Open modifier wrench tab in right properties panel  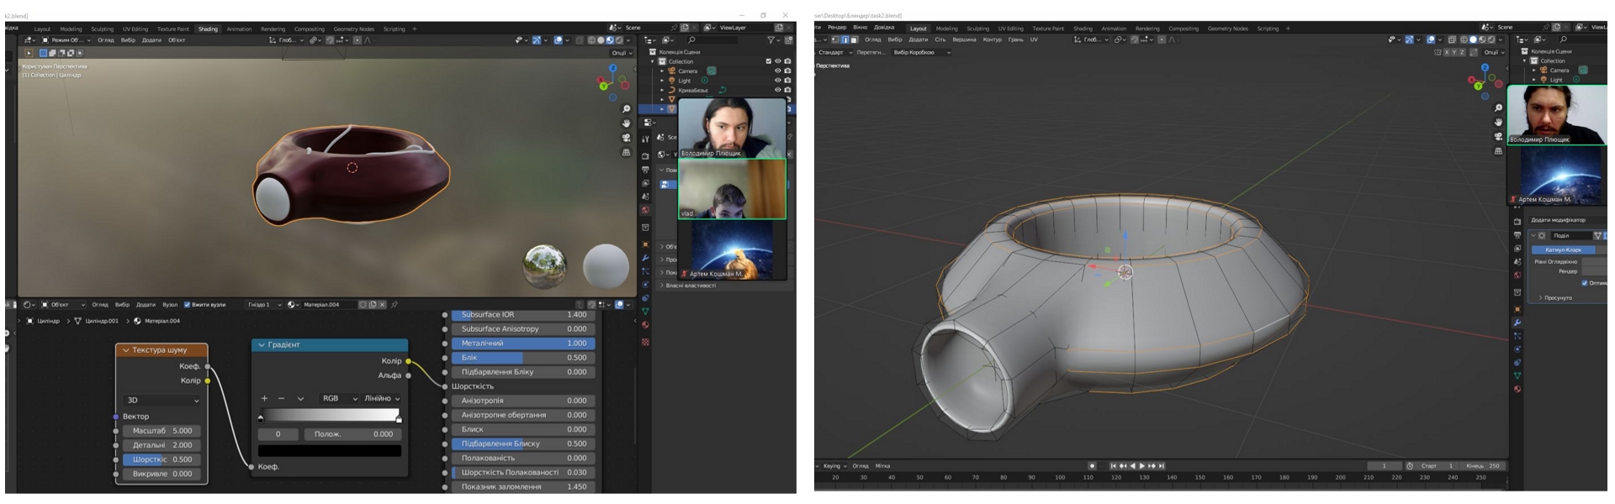pos(1517,323)
